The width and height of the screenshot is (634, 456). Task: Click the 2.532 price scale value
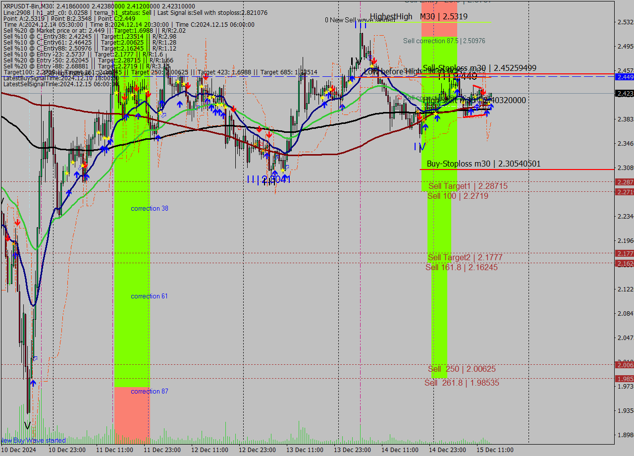tap(626, 22)
